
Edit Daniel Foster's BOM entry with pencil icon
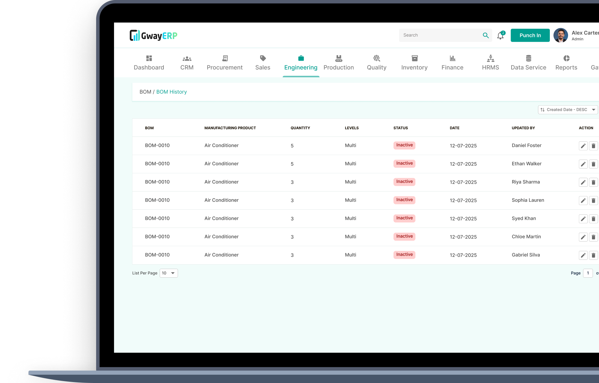583,146
